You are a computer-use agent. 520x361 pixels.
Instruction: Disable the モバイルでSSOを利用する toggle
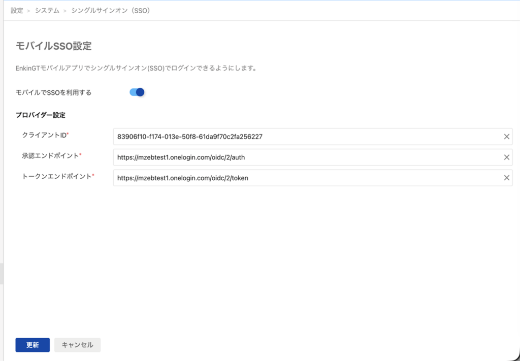pyautogui.click(x=137, y=92)
